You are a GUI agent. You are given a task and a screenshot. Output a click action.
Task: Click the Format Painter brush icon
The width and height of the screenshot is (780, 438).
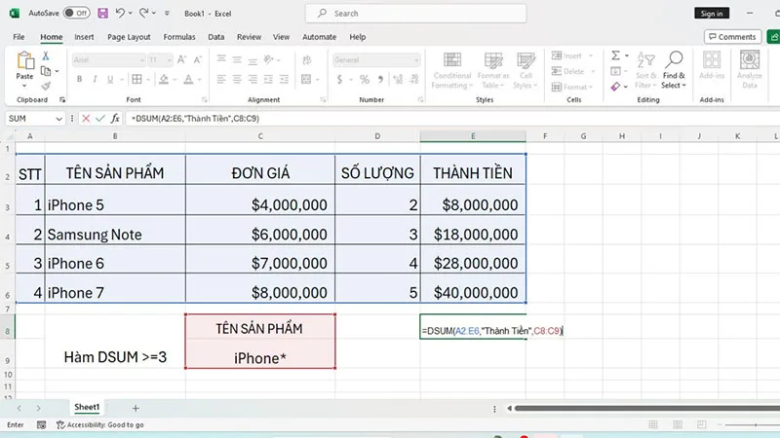pyautogui.click(x=46, y=86)
